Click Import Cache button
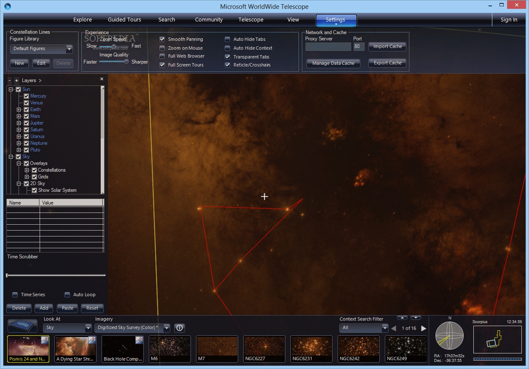The height and width of the screenshot is (369, 529). point(387,46)
